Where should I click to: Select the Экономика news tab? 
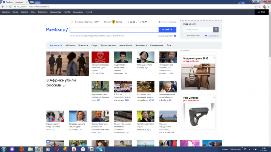(x=141, y=46)
